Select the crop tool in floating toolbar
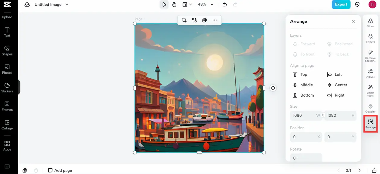Viewport: 380px width, 174px height. click(x=184, y=20)
